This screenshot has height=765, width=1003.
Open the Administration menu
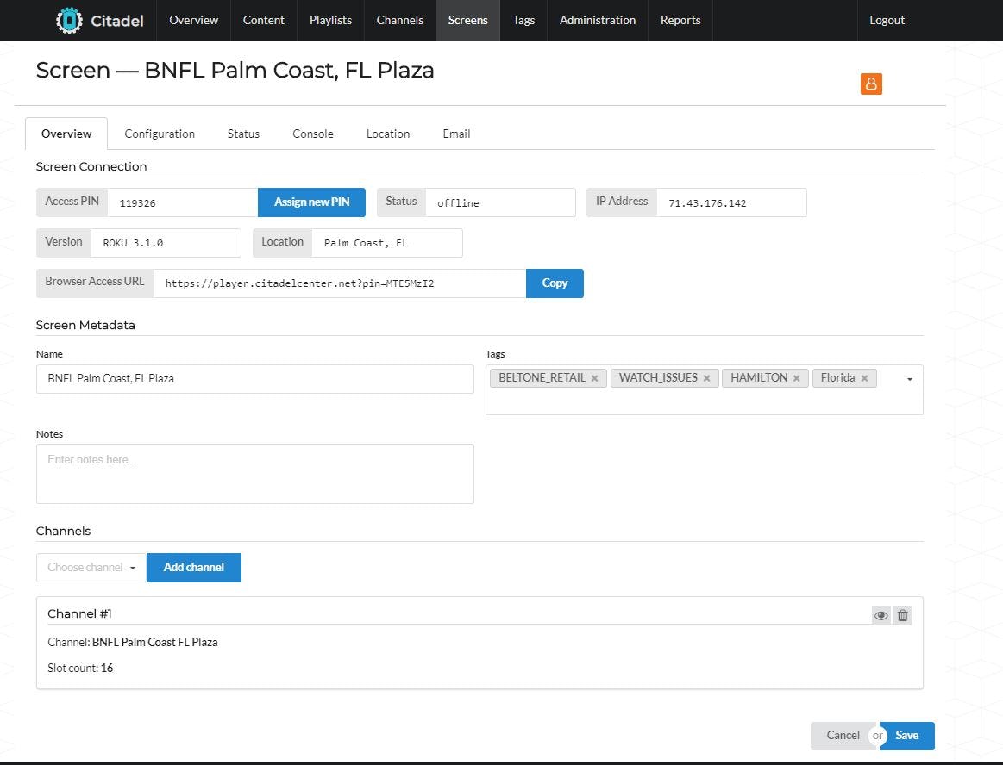(597, 20)
